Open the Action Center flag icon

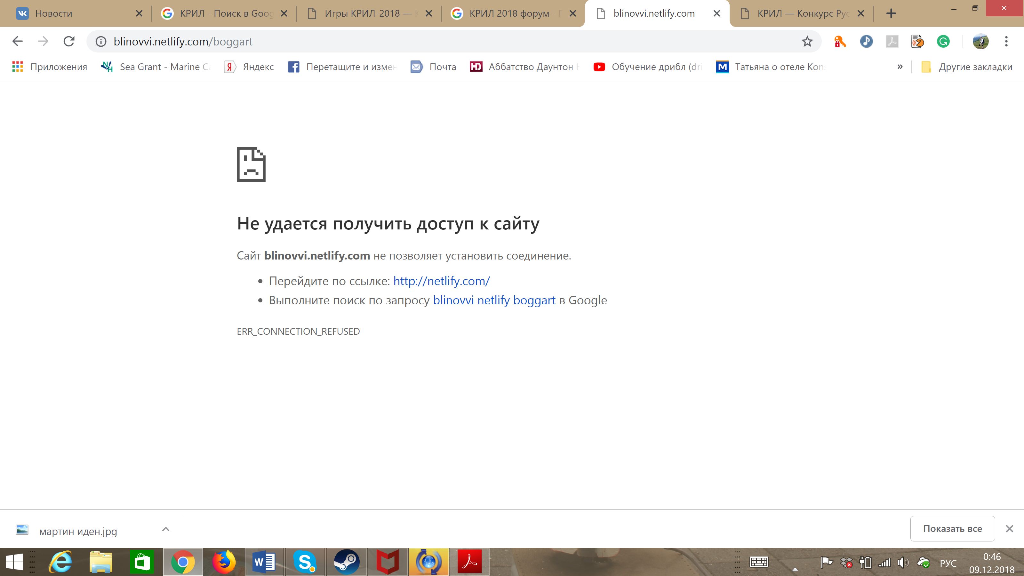pyautogui.click(x=827, y=563)
